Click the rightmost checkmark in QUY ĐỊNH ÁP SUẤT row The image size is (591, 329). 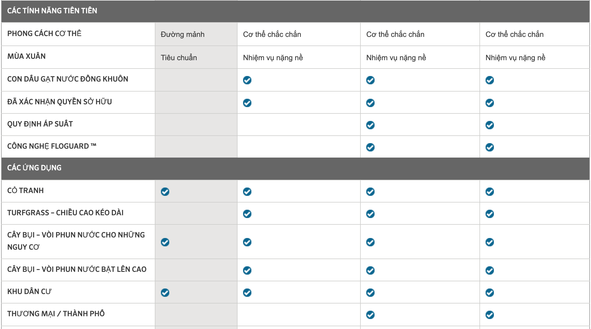click(x=490, y=125)
